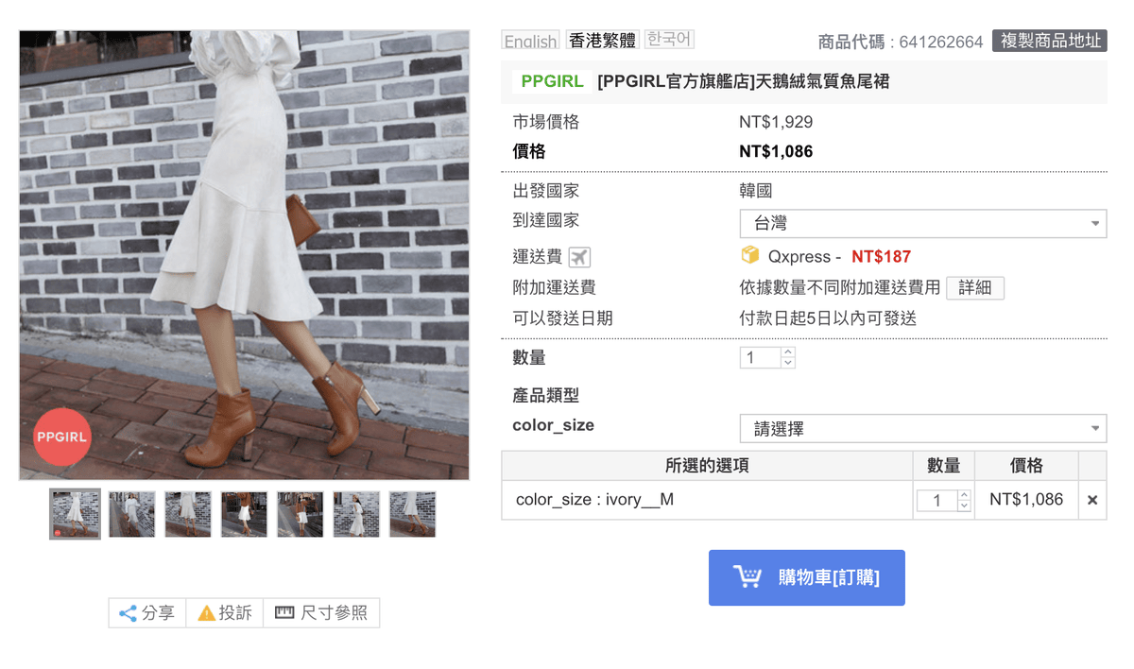Click the PPGIRL brand label in title

pos(553,82)
